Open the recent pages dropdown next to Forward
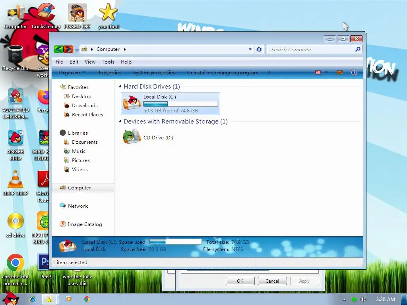The image size is (407, 305). tap(77, 50)
